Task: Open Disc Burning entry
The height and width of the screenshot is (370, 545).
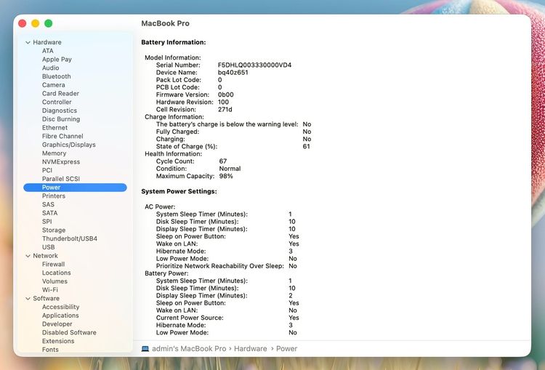Action: (61, 119)
